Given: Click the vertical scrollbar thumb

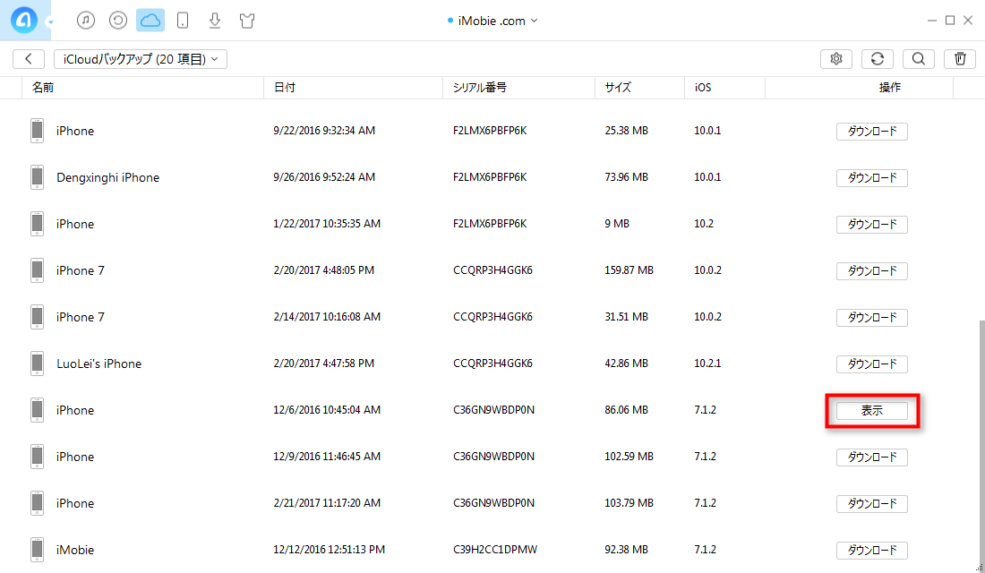Looking at the screenshot, I should 981,445.
